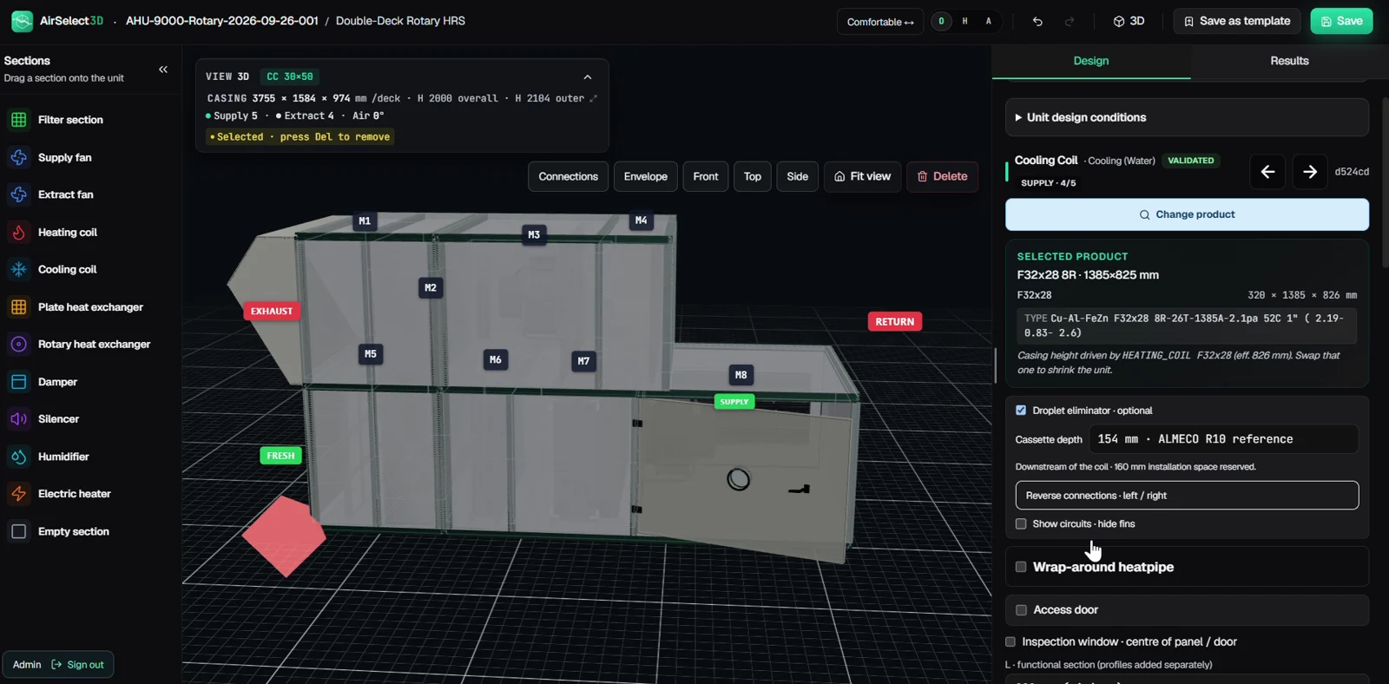1389x684 pixels.
Task: Select the Heating coil flame icon
Action: click(x=19, y=233)
